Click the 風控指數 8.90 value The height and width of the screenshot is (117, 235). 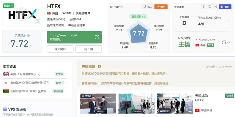tap(153, 47)
